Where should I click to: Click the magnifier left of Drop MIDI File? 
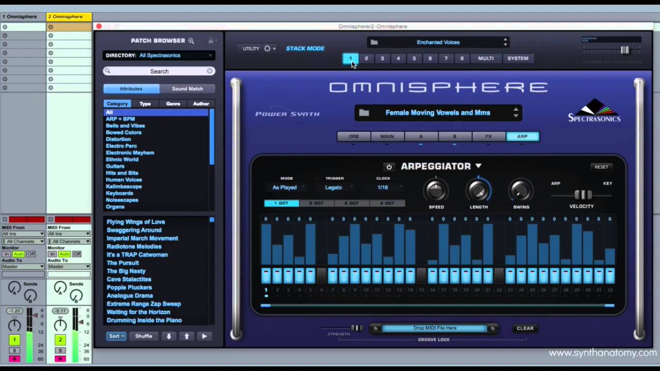[x=375, y=328]
